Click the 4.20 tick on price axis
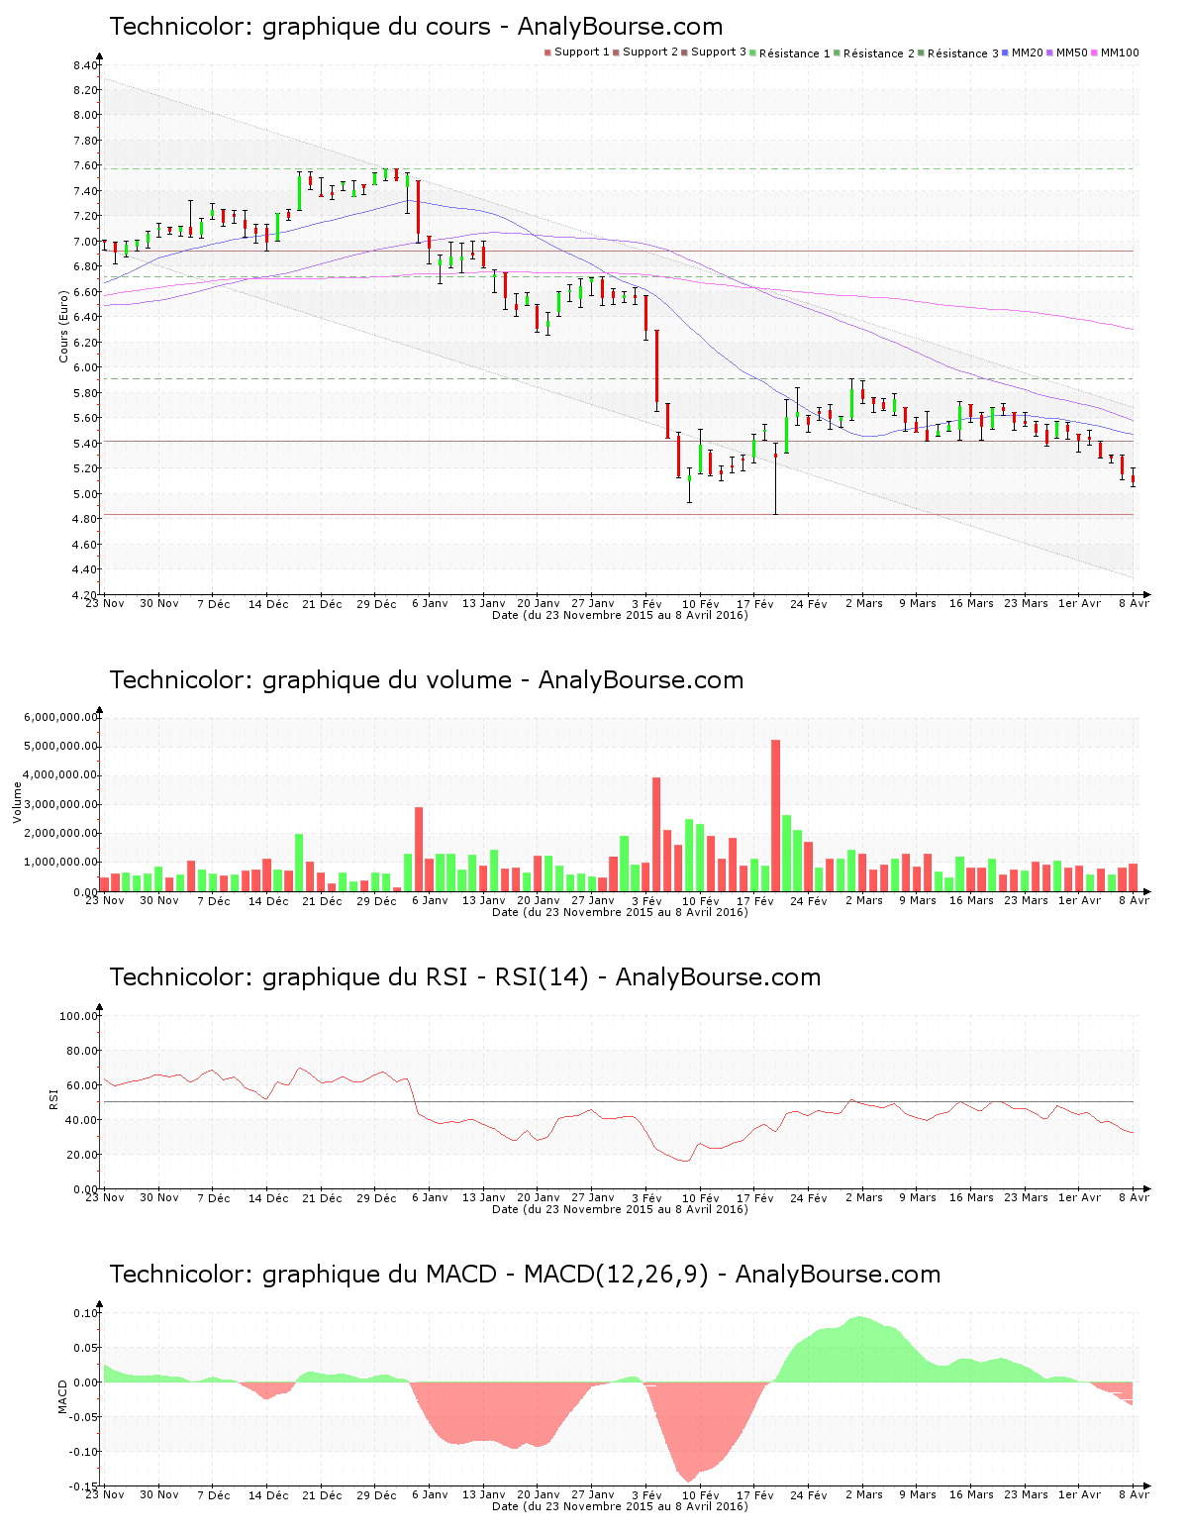 point(85,594)
